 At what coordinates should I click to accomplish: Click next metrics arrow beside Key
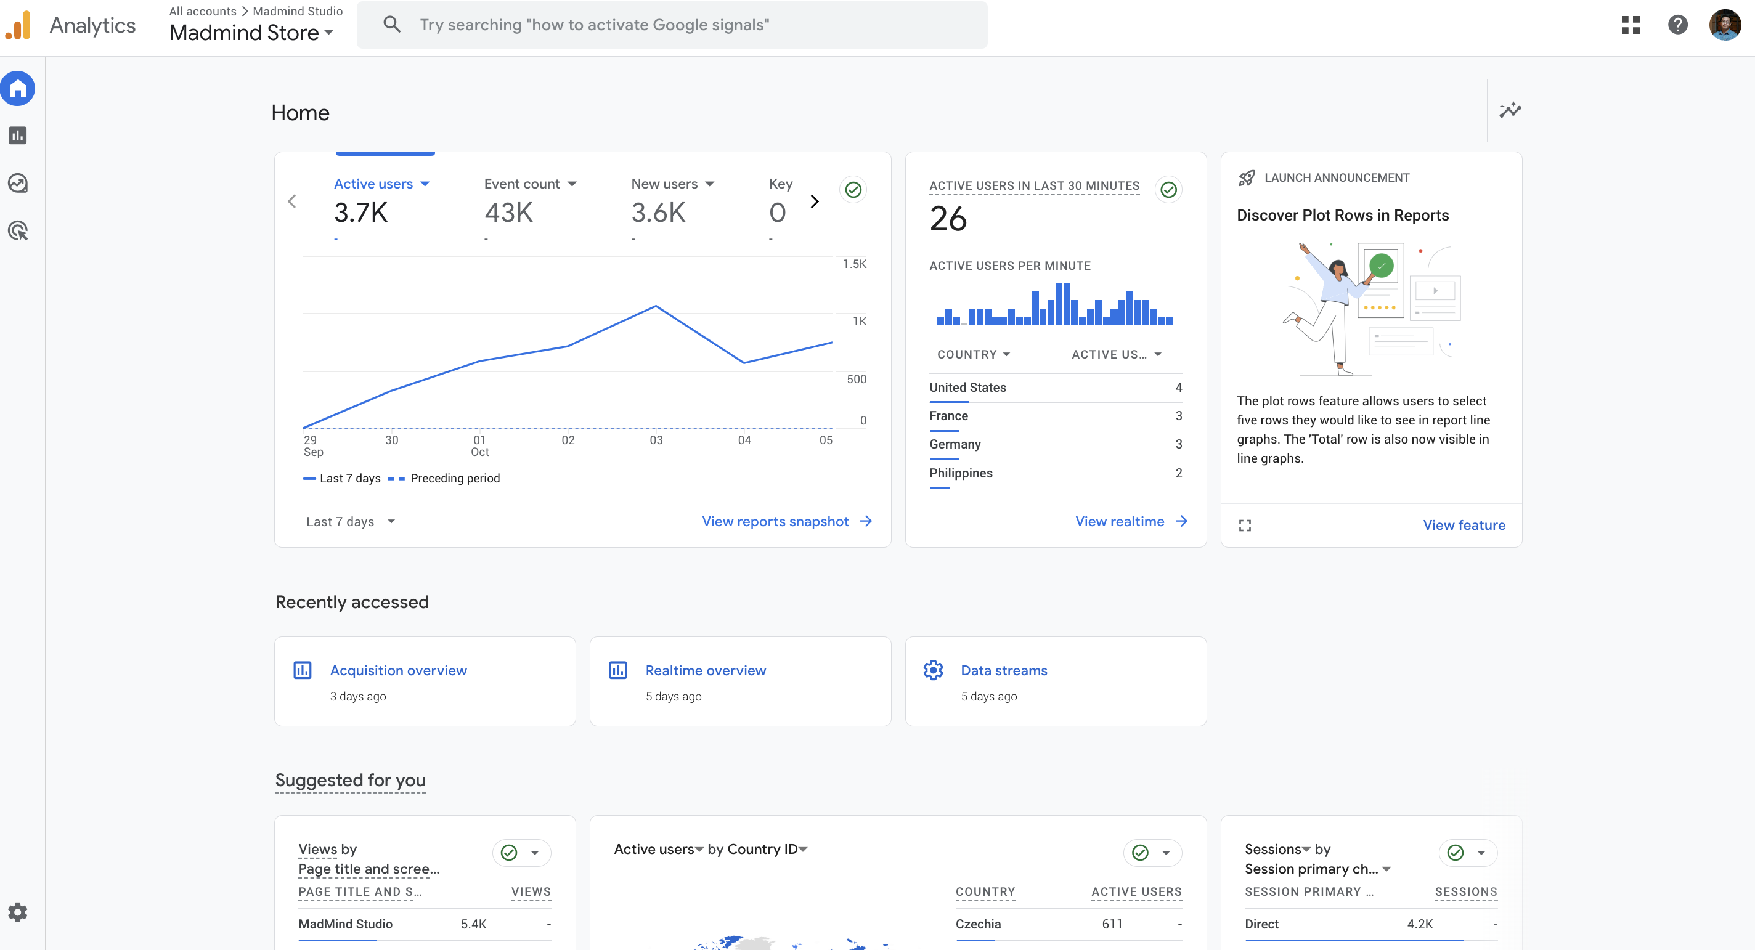814,201
